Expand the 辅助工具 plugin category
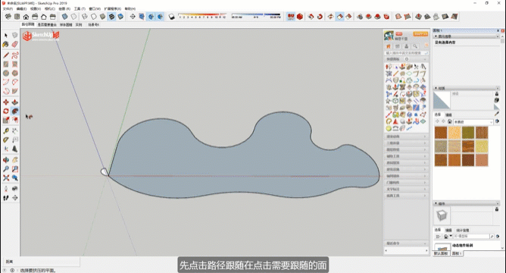This screenshot has height=273, width=506. pos(406,156)
